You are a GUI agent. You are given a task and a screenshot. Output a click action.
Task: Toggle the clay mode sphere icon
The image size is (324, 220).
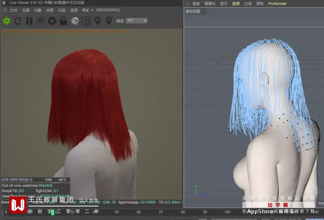(x=75, y=21)
